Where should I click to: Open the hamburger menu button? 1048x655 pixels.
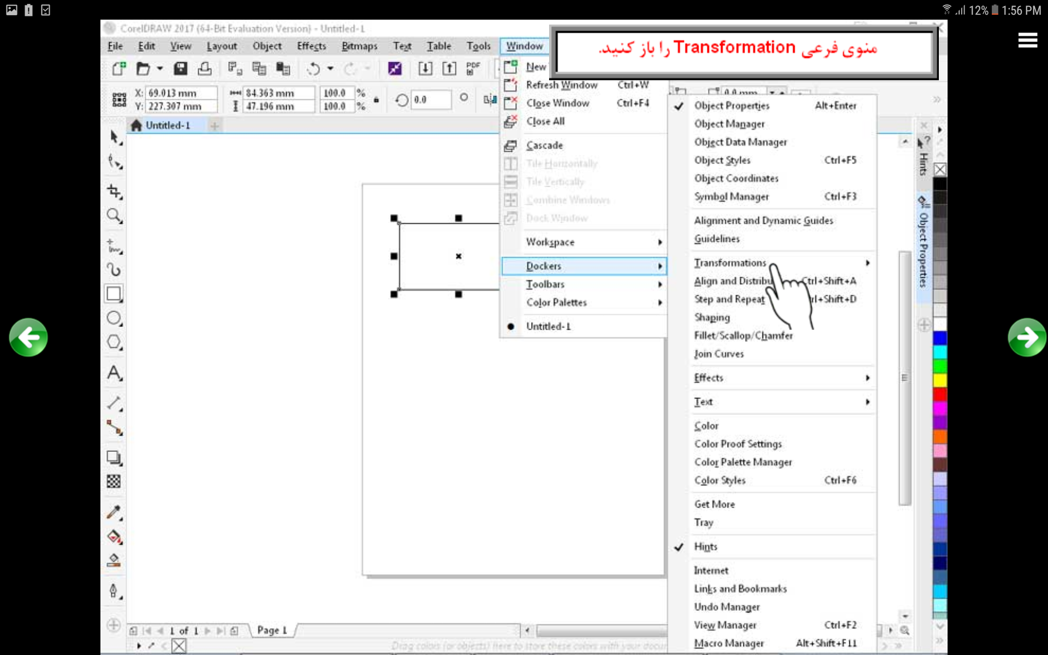click(x=1027, y=40)
